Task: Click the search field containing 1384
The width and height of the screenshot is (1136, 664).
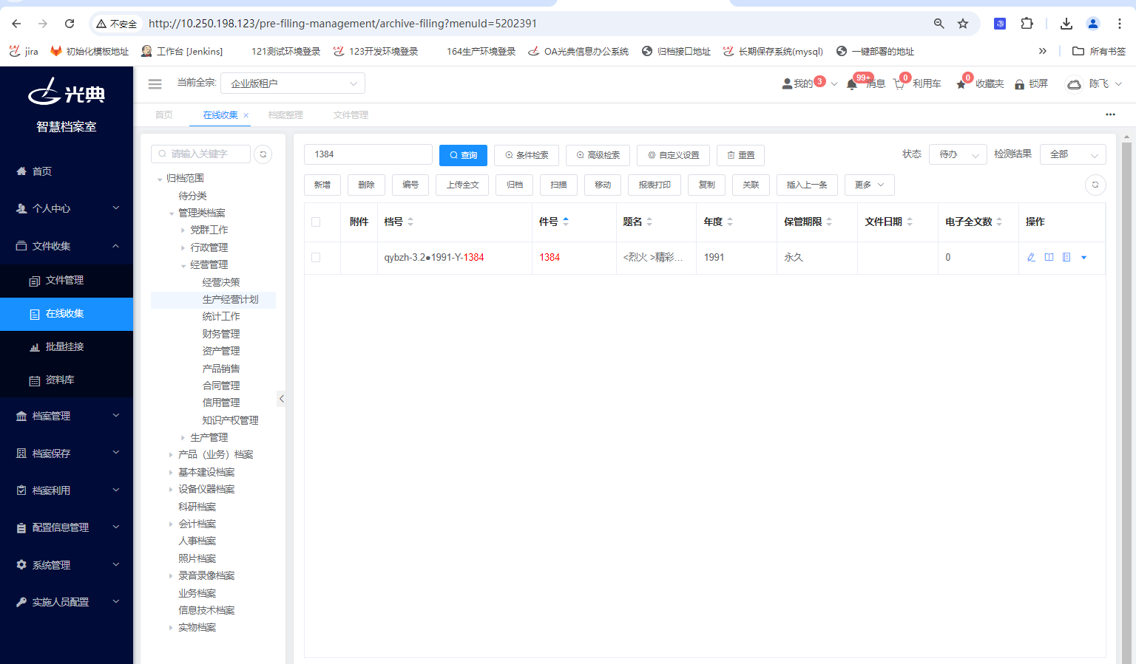Action: [368, 154]
